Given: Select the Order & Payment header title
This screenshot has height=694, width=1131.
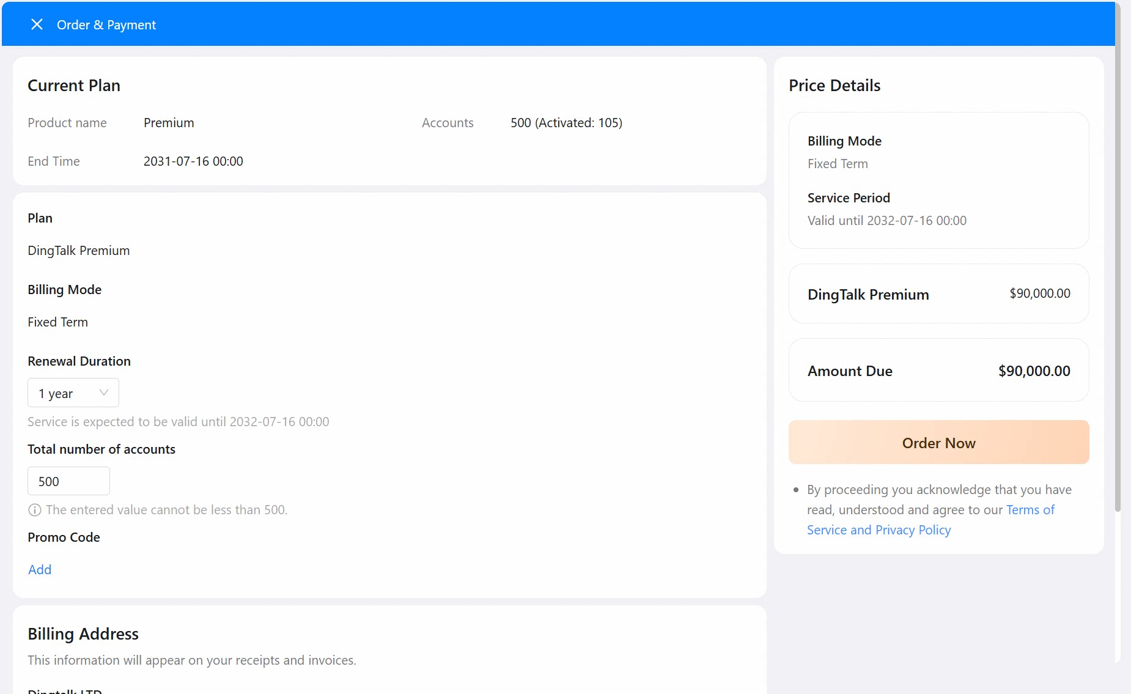Looking at the screenshot, I should pos(106,25).
